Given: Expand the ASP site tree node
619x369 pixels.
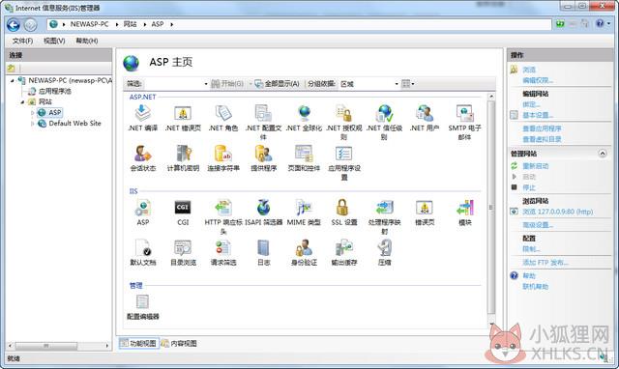Looking at the screenshot, I should (32, 113).
